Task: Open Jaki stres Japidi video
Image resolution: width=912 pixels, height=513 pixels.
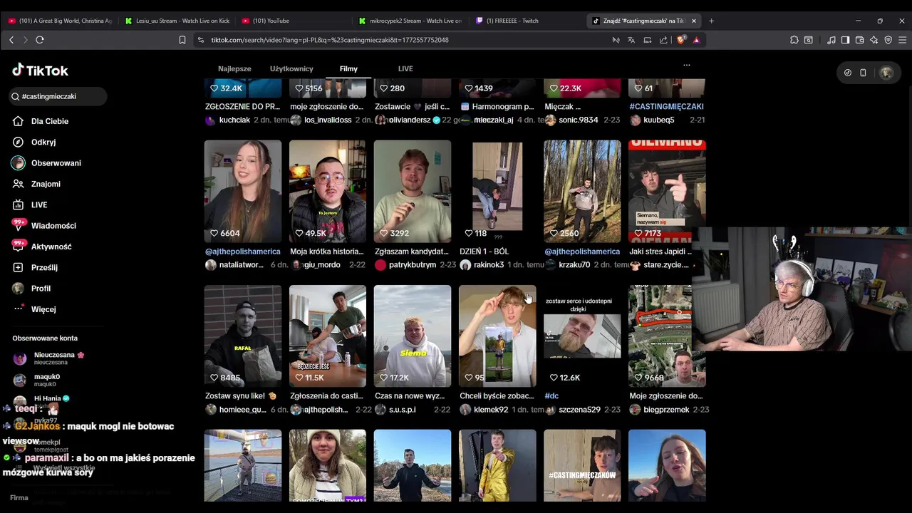Action: [667, 191]
